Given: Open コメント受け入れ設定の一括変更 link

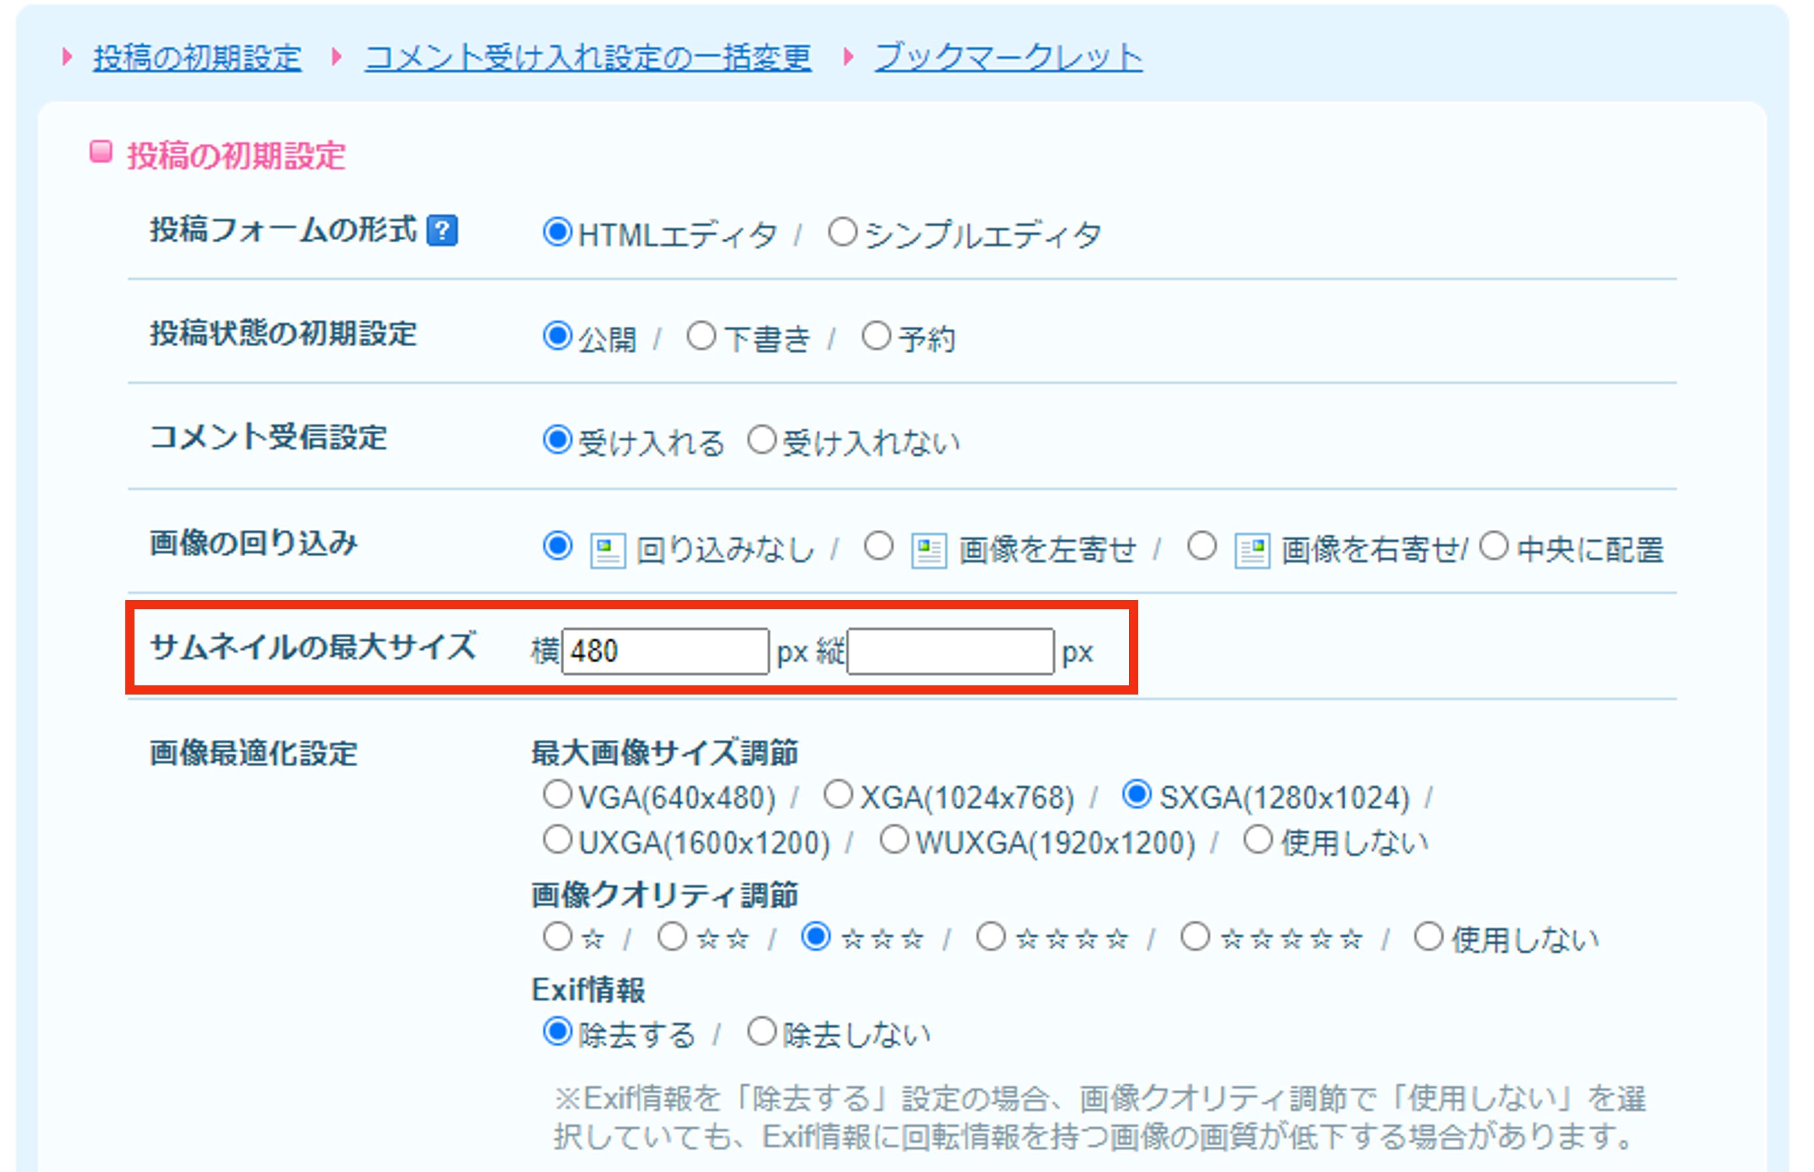Looking at the screenshot, I should [x=588, y=58].
